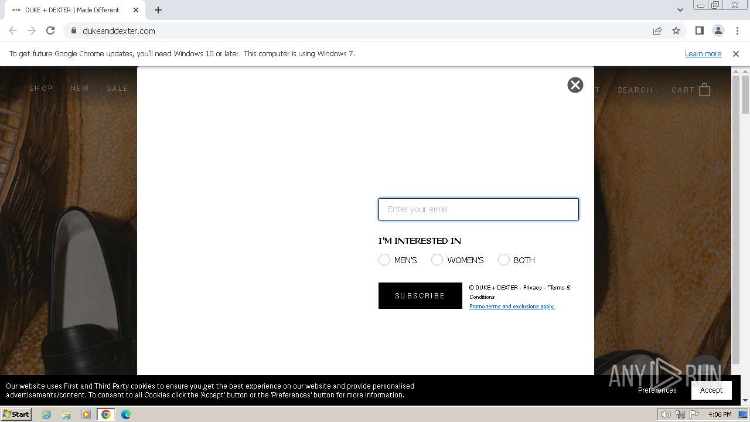Image resolution: width=750 pixels, height=422 pixels.
Task: Click the page vertical scrollbar thumb
Action: [x=745, y=94]
